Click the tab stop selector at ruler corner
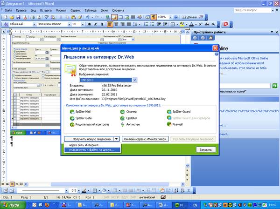The image size is (280, 209). pyautogui.click(x=4, y=32)
